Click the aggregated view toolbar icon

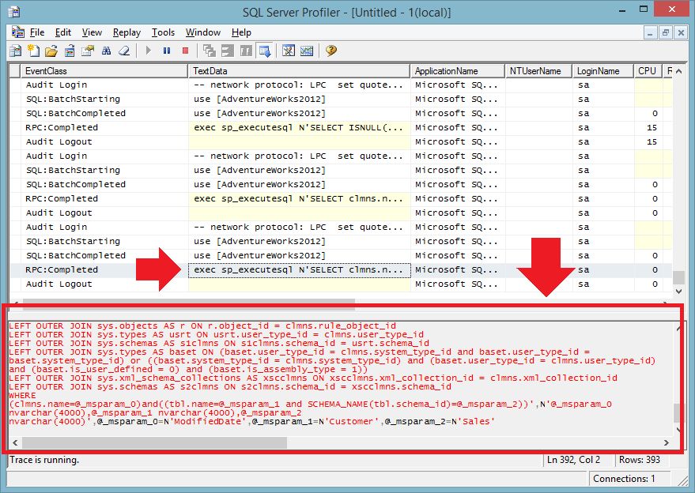210,51
